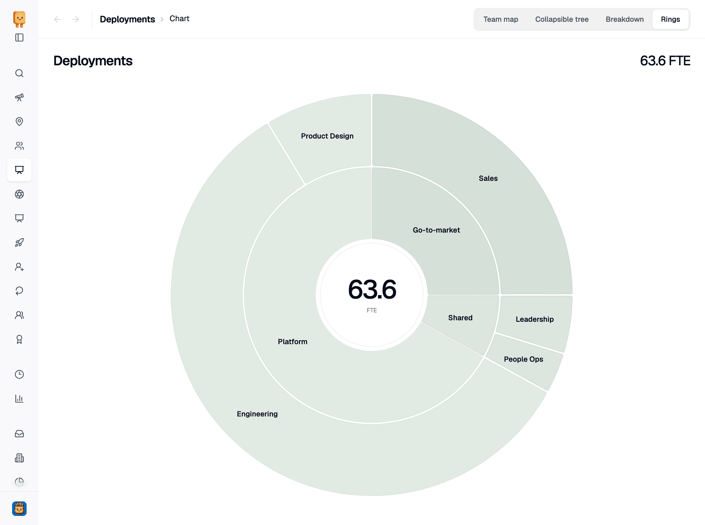Screen dimensions: 705x525
Task: Go forward with the right arrow
Action: coord(76,19)
